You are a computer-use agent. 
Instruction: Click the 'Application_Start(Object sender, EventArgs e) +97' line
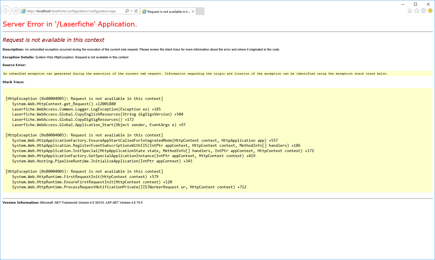pos(99,125)
